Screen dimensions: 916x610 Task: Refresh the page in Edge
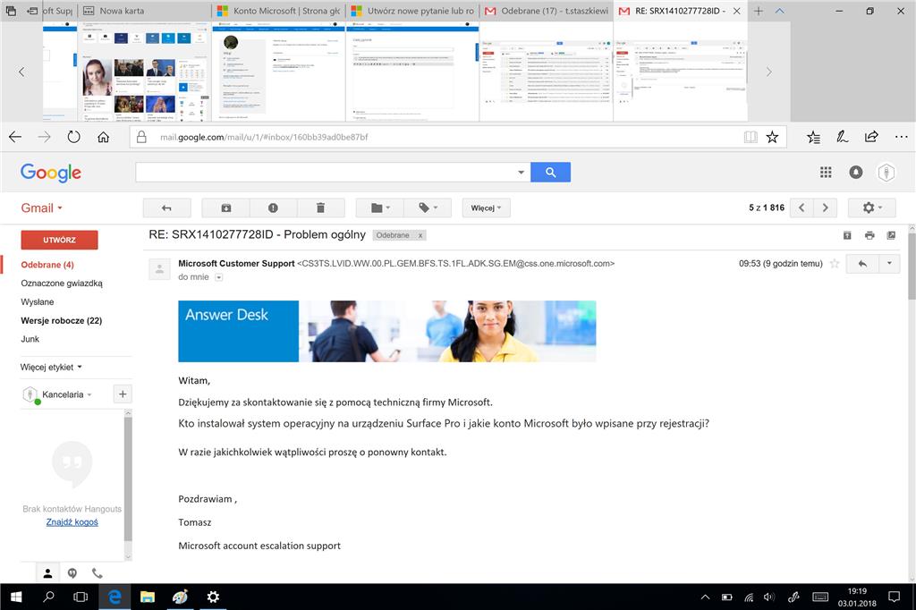point(73,137)
